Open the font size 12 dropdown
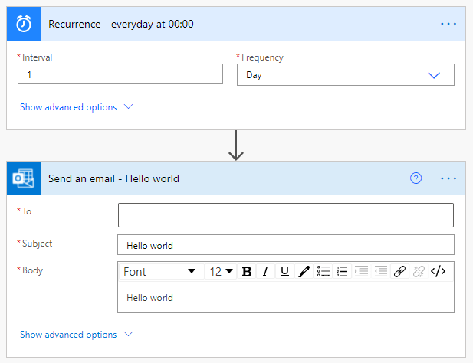Viewport: 473px width, 363px height. 222,271
